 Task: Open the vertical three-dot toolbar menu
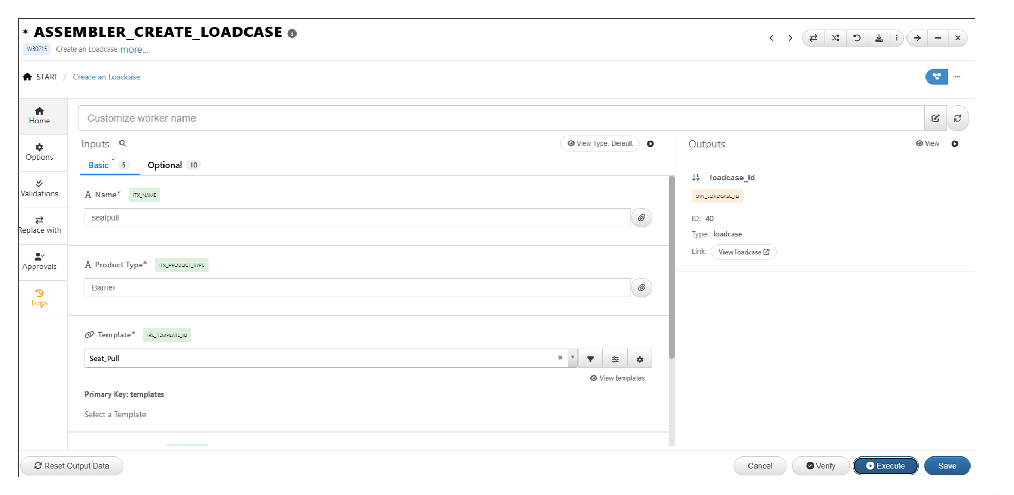[x=896, y=38]
